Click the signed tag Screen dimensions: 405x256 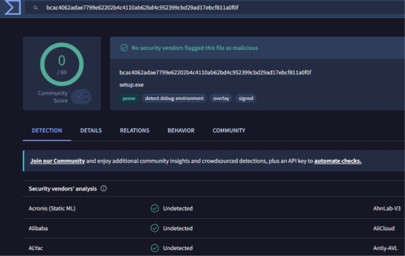pyautogui.click(x=246, y=98)
